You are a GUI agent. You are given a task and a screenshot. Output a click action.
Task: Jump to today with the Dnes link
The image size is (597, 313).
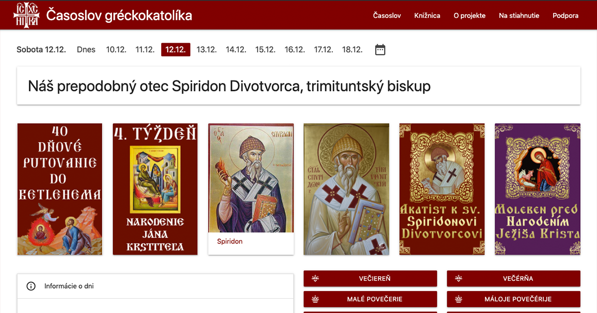click(x=86, y=50)
